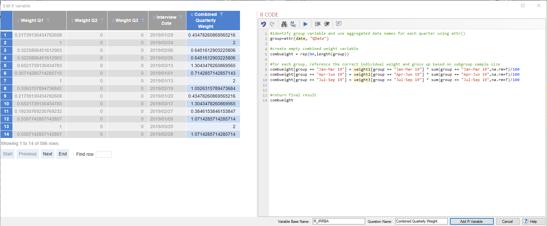Click the increase indent icon
This screenshot has width=547, height=226.
[x=318, y=24]
